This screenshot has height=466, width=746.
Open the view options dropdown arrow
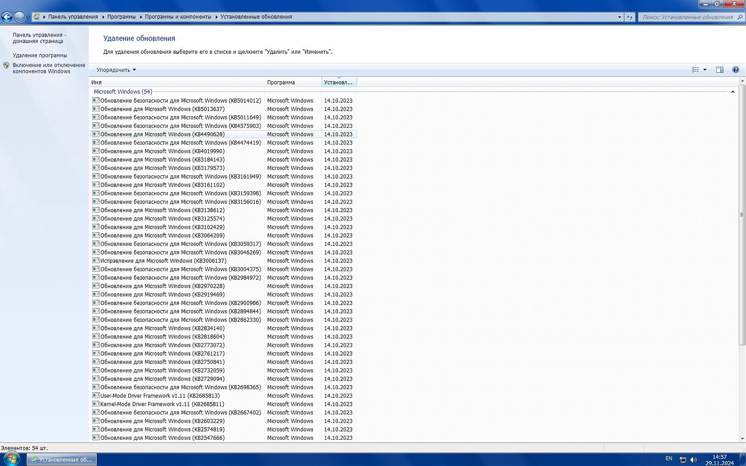[x=705, y=70]
